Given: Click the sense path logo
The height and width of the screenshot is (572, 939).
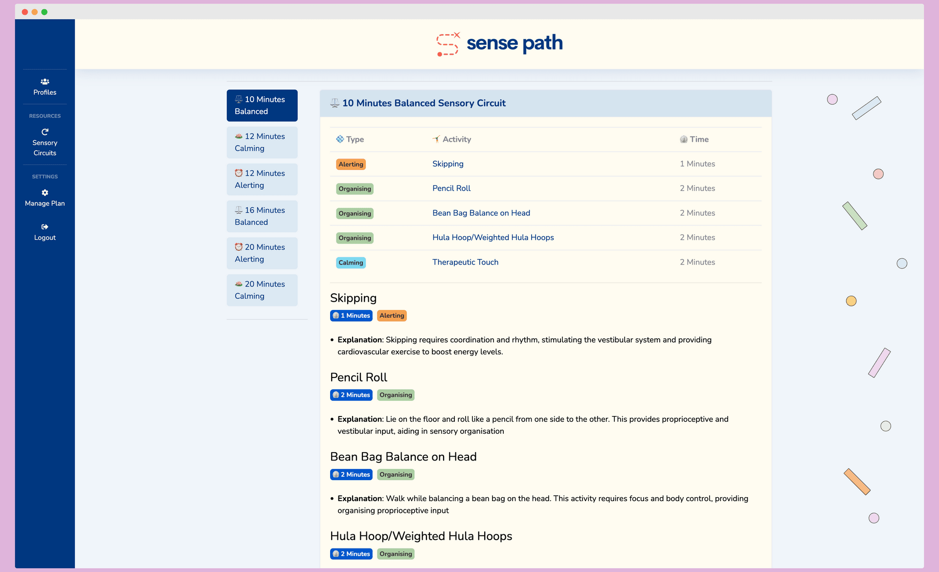Looking at the screenshot, I should tap(499, 44).
